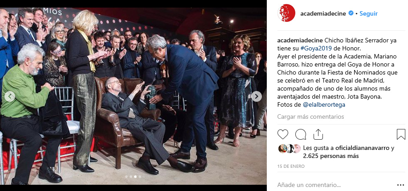
Task: Select the active carousel dot indicator
Action: [135, 177]
